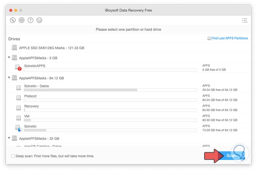
Task: Select the VM partition entry
Action: pos(26,116)
